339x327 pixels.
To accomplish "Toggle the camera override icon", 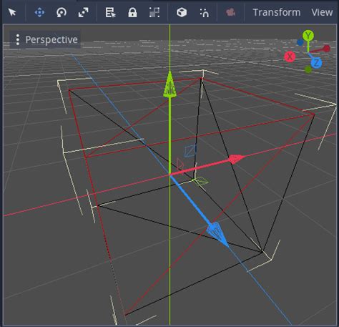I will (x=230, y=12).
